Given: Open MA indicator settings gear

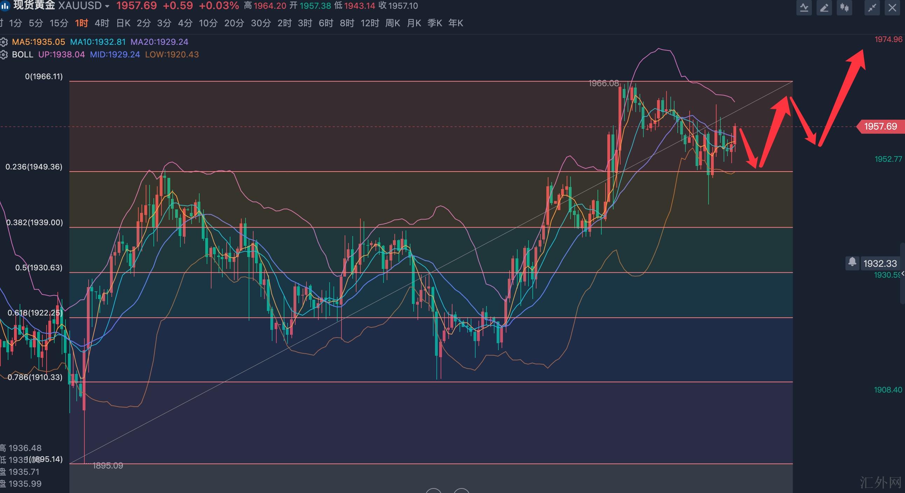Looking at the screenshot, I should 4,42.
